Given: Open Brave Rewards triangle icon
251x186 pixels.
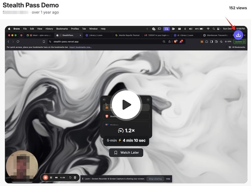Looking at the screenshot, I should 181,41.
